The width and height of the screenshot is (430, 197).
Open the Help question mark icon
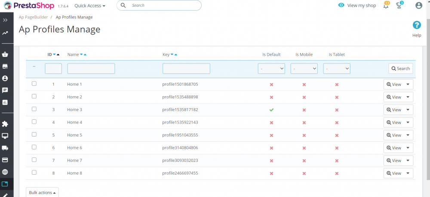tap(417, 25)
